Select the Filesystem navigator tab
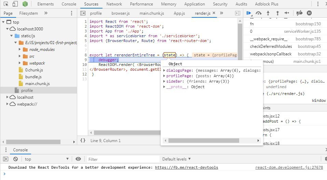 (29, 13)
